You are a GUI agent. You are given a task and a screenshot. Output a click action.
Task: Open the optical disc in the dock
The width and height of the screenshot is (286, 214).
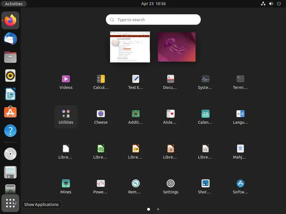tap(10, 154)
